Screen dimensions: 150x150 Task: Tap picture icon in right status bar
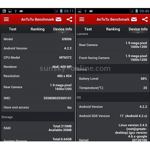[80, 11]
